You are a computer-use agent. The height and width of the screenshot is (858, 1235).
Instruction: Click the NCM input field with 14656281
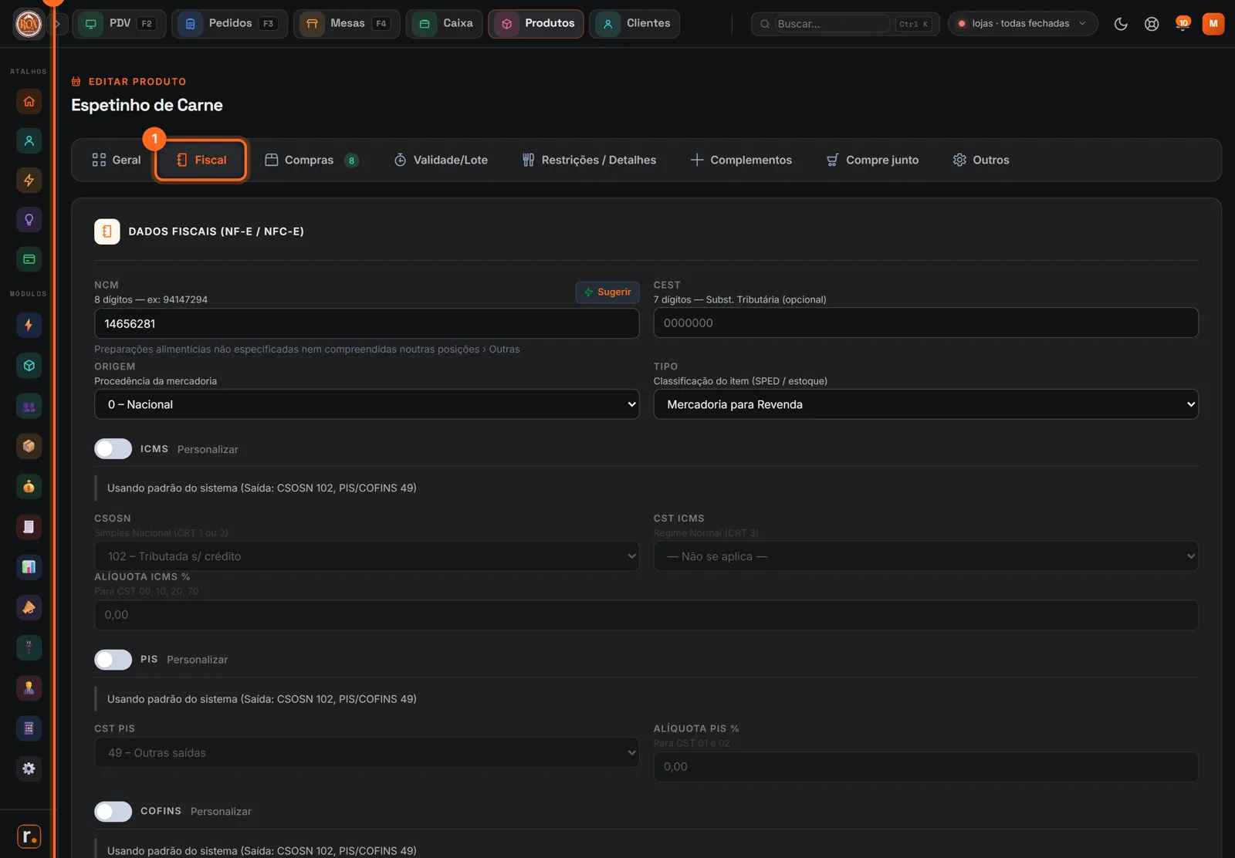coord(367,324)
